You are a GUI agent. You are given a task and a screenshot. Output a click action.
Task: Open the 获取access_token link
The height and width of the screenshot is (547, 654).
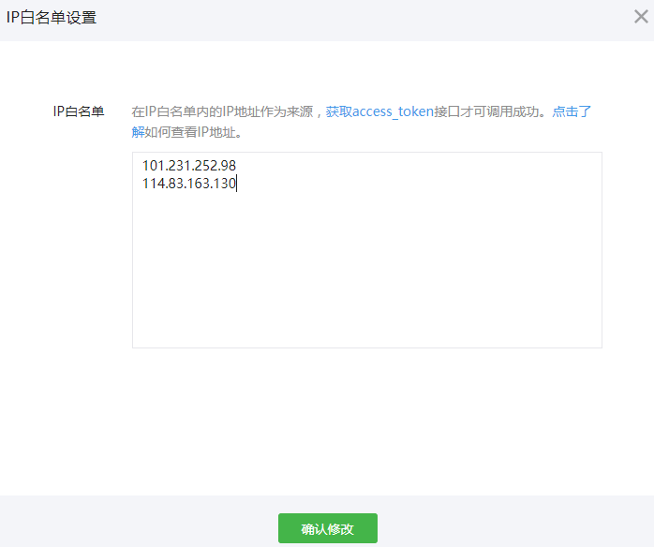tap(379, 111)
